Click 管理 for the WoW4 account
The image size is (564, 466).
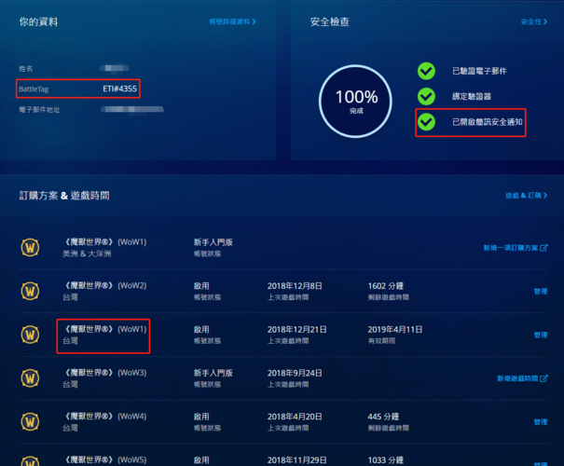[541, 422]
